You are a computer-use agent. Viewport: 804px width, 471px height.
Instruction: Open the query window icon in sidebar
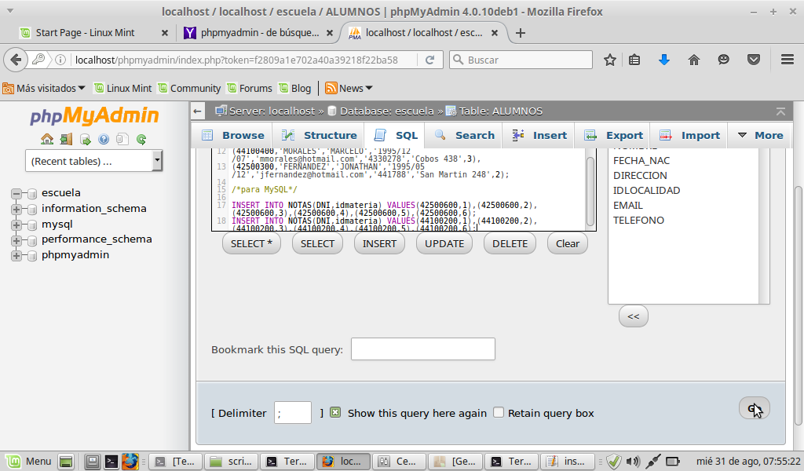(x=85, y=140)
